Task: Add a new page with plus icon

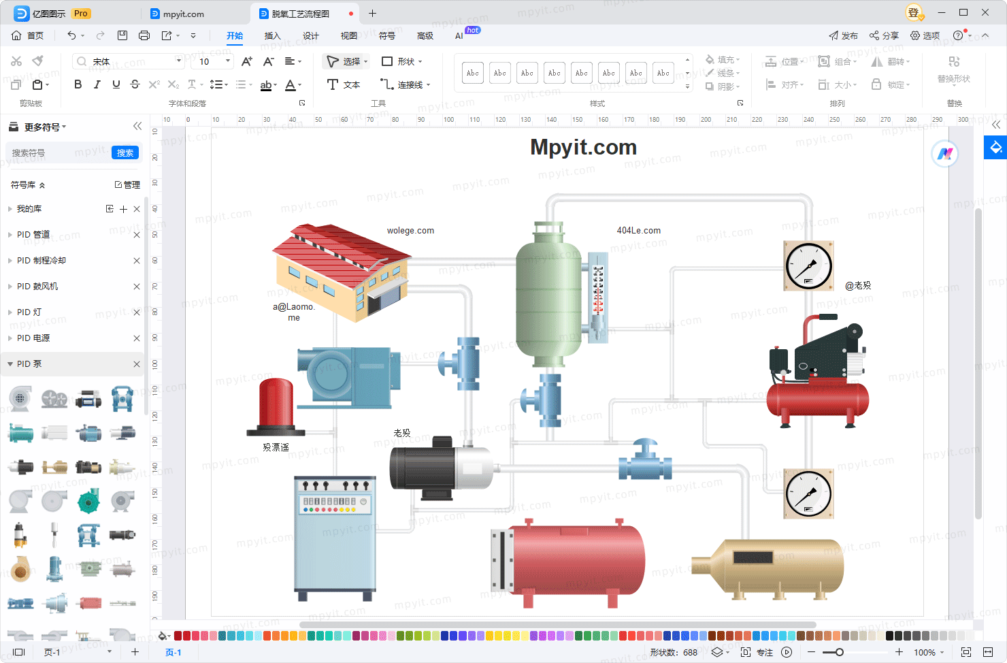Action: [135, 652]
